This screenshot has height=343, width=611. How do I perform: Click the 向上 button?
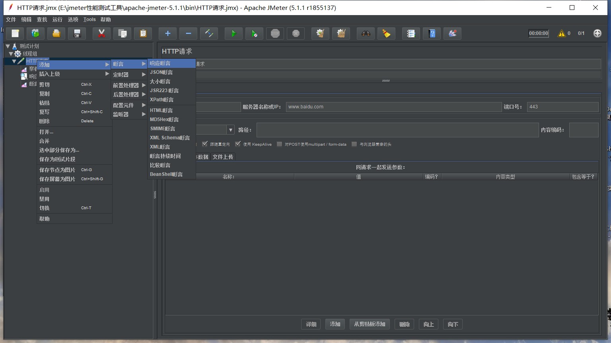click(x=429, y=324)
